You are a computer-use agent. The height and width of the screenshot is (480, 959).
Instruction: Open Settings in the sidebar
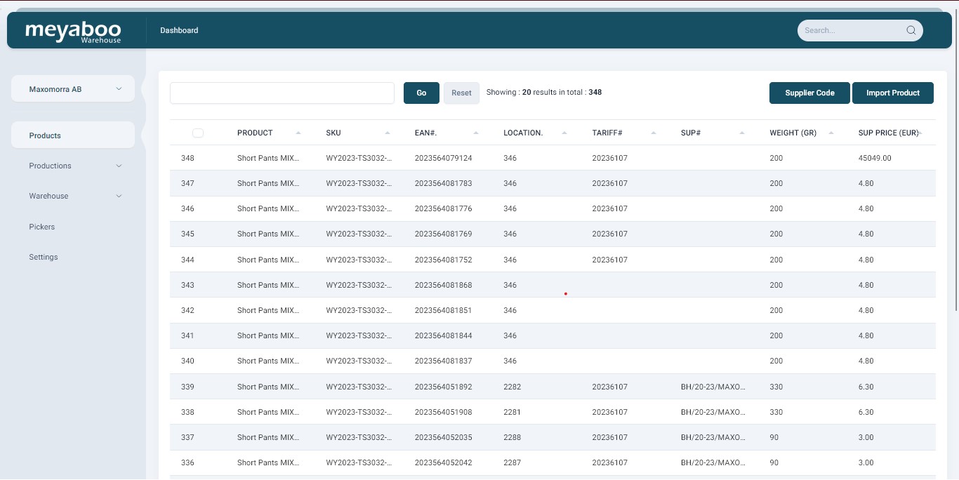click(44, 257)
